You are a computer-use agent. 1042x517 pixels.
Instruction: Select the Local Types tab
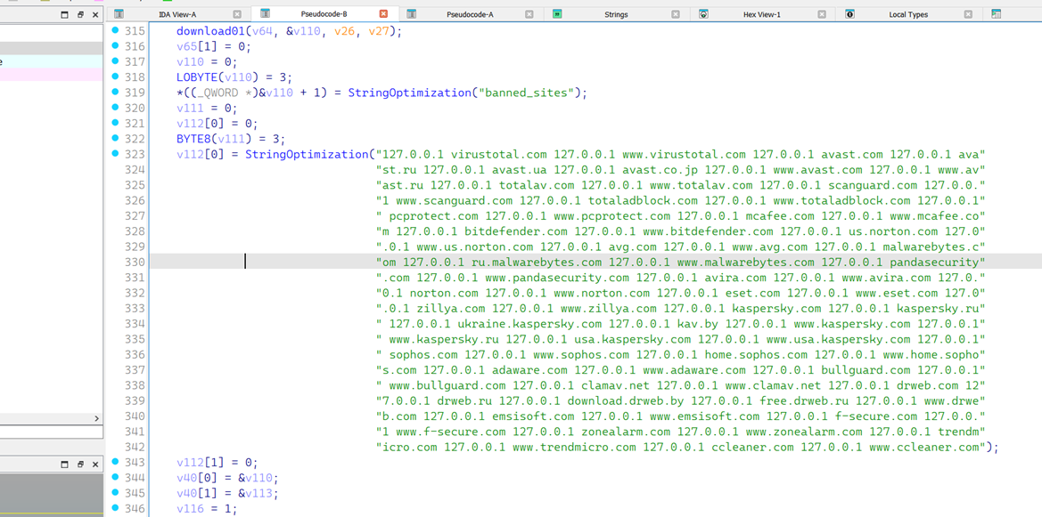pyautogui.click(x=907, y=14)
